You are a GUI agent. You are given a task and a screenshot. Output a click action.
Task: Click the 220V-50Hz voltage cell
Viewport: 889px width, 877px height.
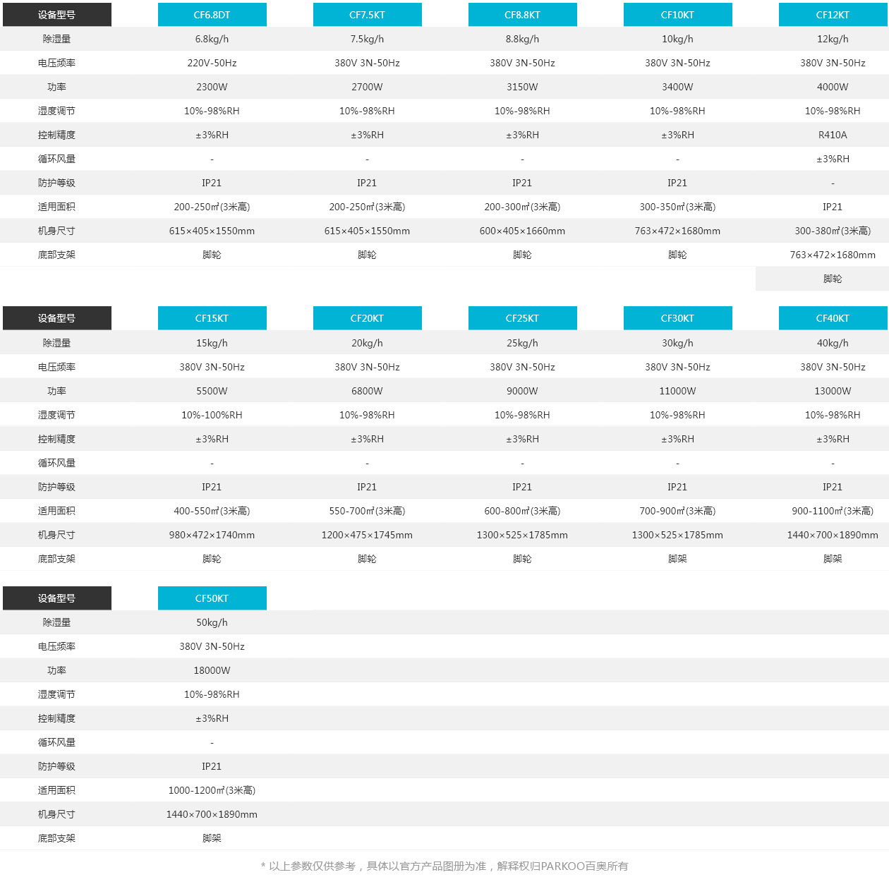point(212,63)
